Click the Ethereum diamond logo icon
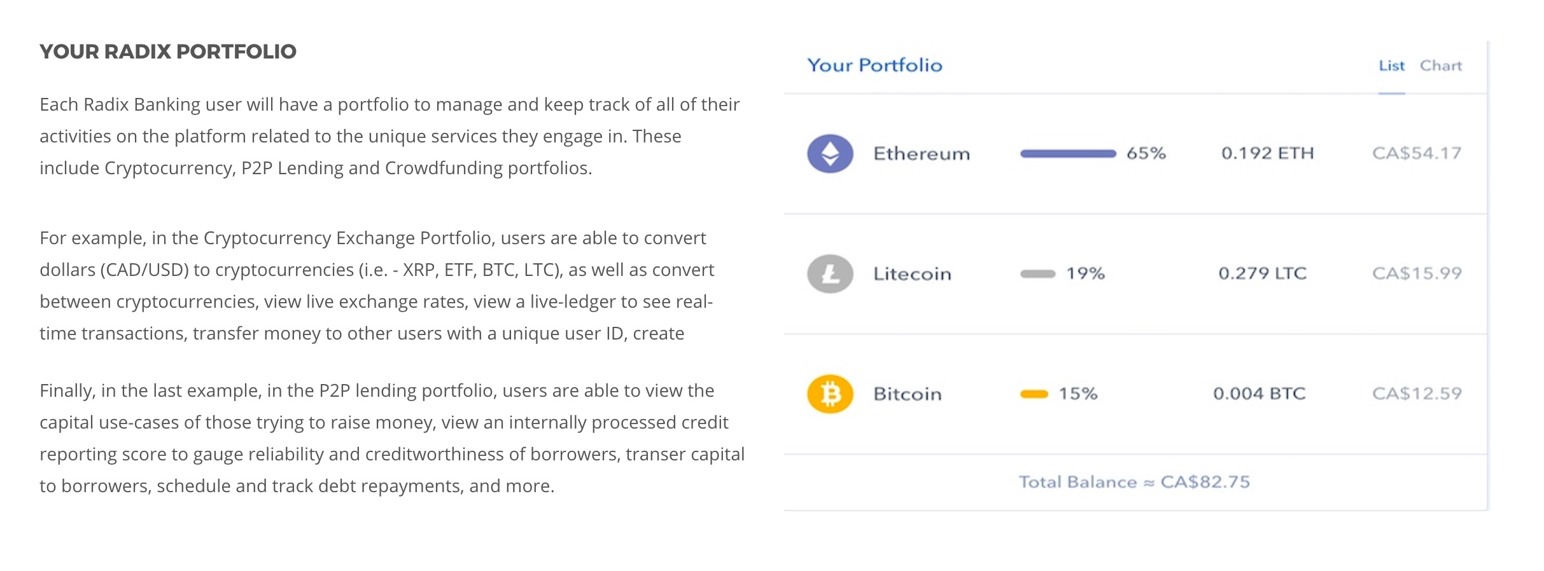 pyautogui.click(x=830, y=153)
